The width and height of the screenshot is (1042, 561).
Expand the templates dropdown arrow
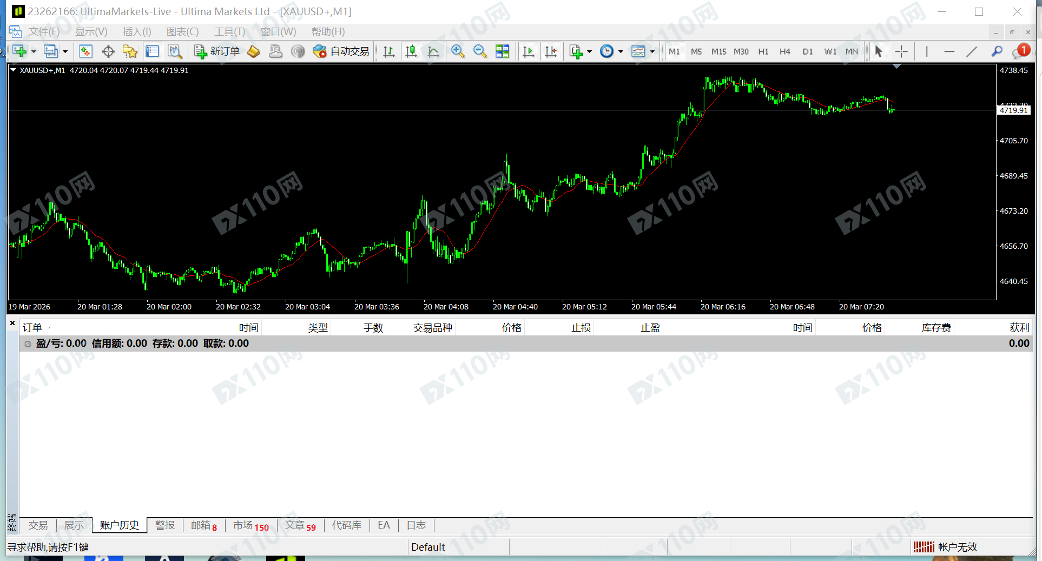(652, 52)
